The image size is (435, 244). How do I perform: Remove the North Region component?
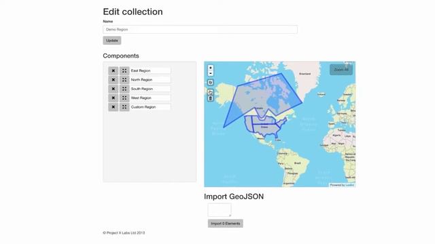tap(114, 80)
